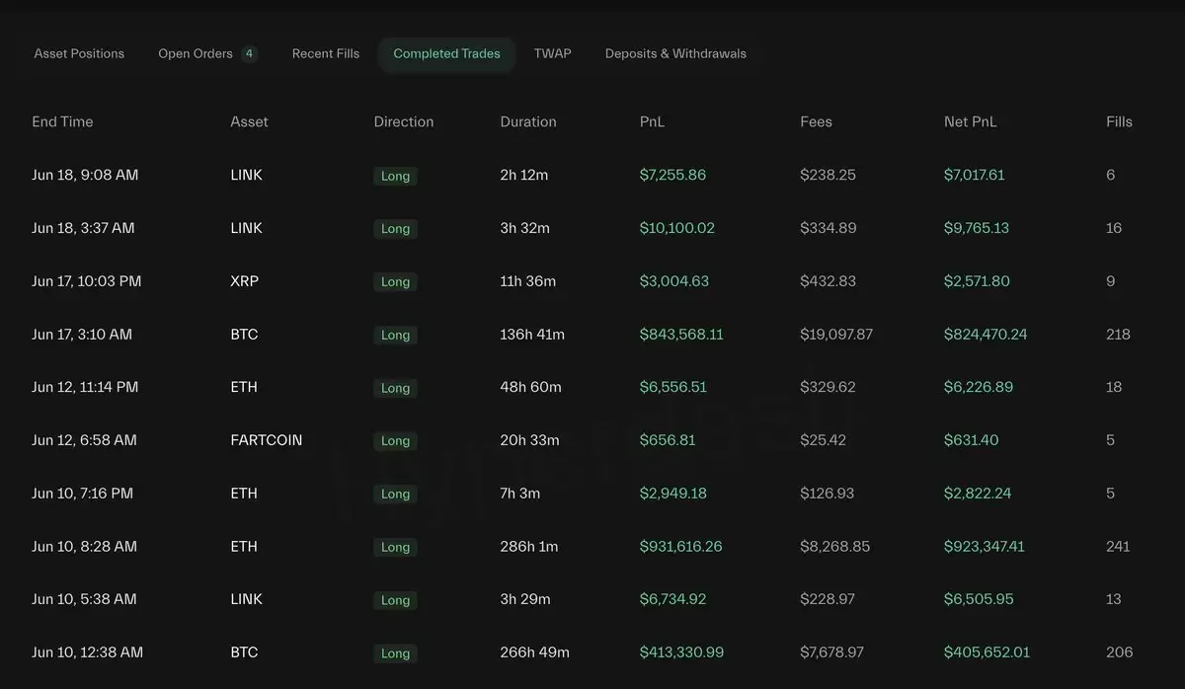Click the Fees column header
This screenshot has width=1185, height=689.
tap(816, 121)
